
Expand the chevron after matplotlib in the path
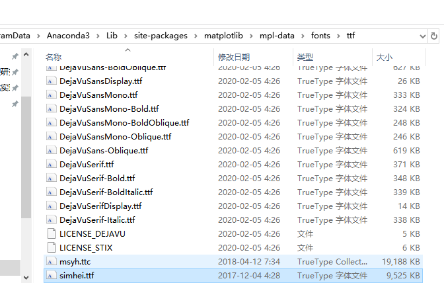[251, 36]
